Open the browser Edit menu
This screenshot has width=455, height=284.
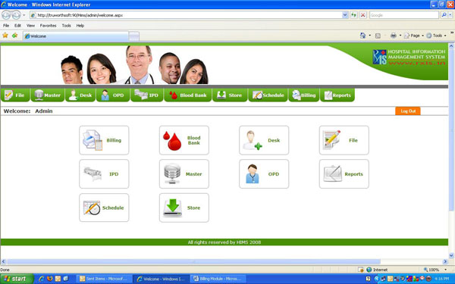(17, 26)
